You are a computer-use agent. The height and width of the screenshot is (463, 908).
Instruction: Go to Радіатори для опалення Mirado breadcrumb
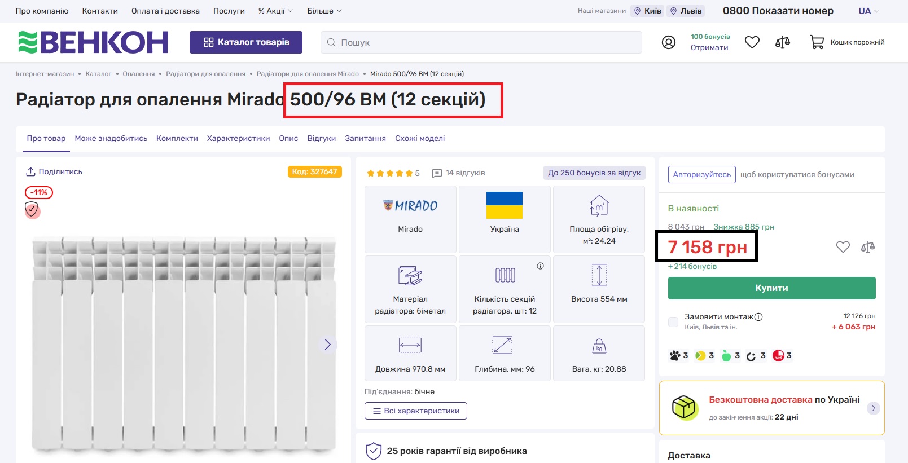[x=308, y=74]
